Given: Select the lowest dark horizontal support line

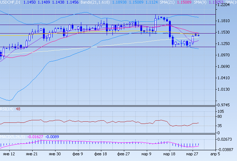Looking at the screenshot, I should pyautogui.click(x=107, y=47).
